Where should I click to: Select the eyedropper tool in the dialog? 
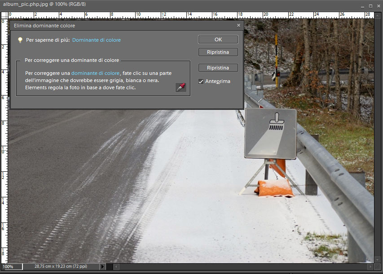click(x=180, y=87)
